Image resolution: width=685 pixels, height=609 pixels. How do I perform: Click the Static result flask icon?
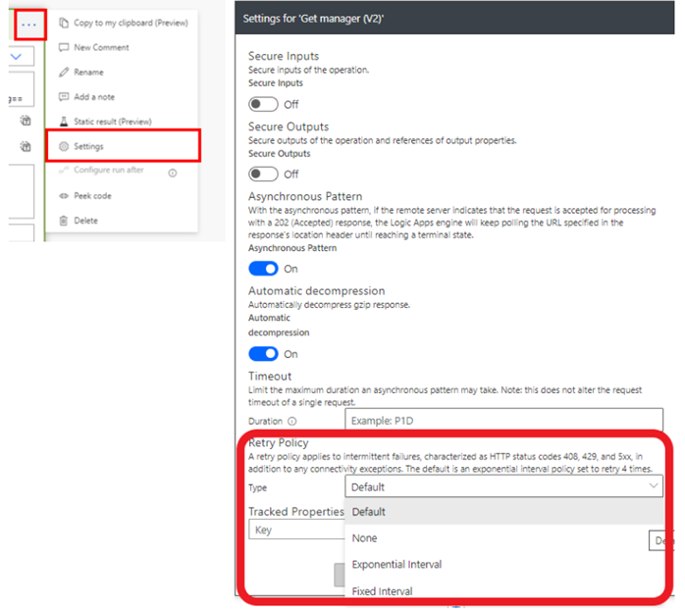point(64,122)
